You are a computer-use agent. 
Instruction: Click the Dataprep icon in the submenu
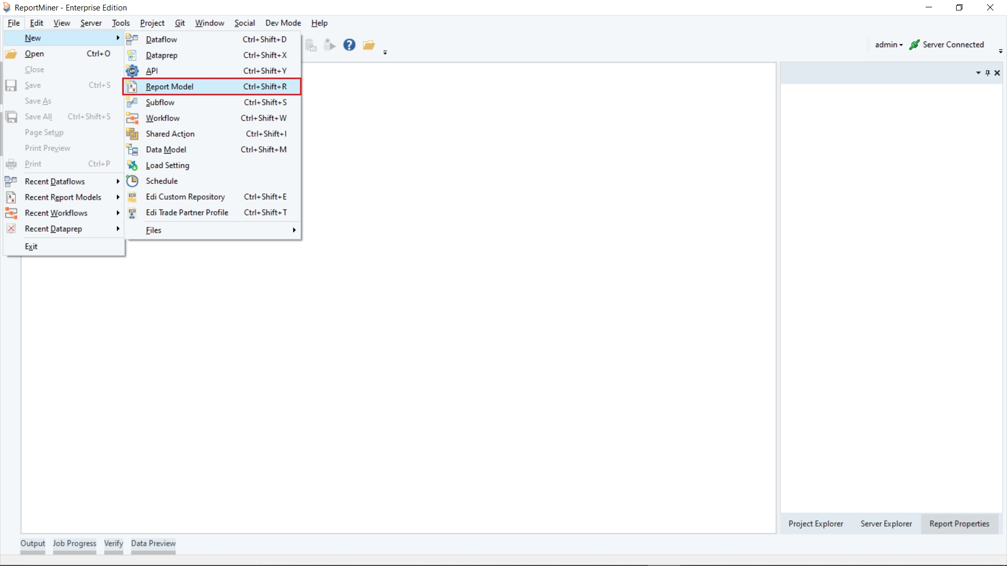[x=132, y=55]
